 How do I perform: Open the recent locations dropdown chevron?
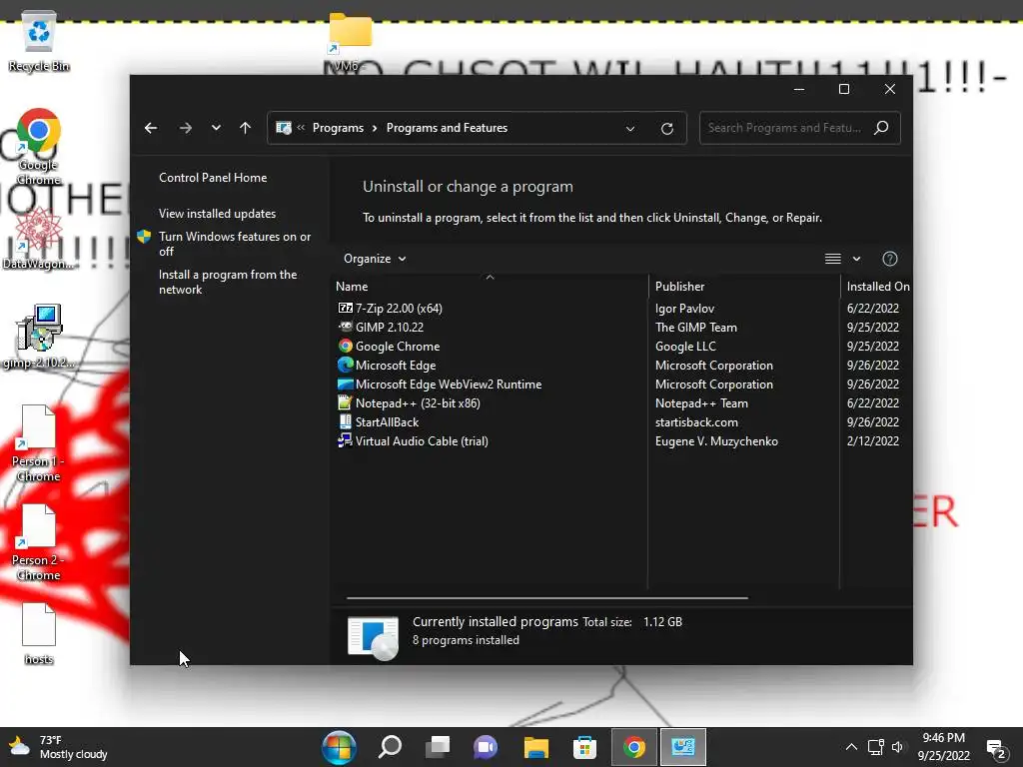click(x=216, y=128)
